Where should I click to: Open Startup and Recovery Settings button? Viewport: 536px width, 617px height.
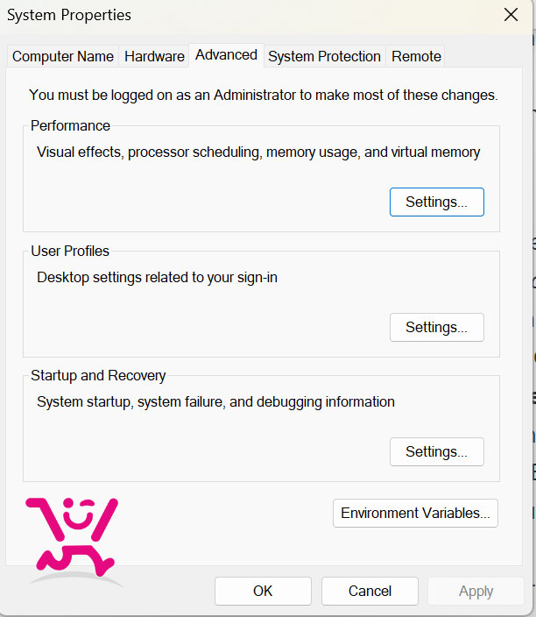point(436,451)
